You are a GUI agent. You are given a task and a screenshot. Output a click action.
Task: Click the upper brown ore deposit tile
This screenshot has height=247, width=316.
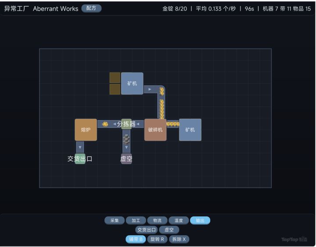pyautogui.click(x=115, y=78)
